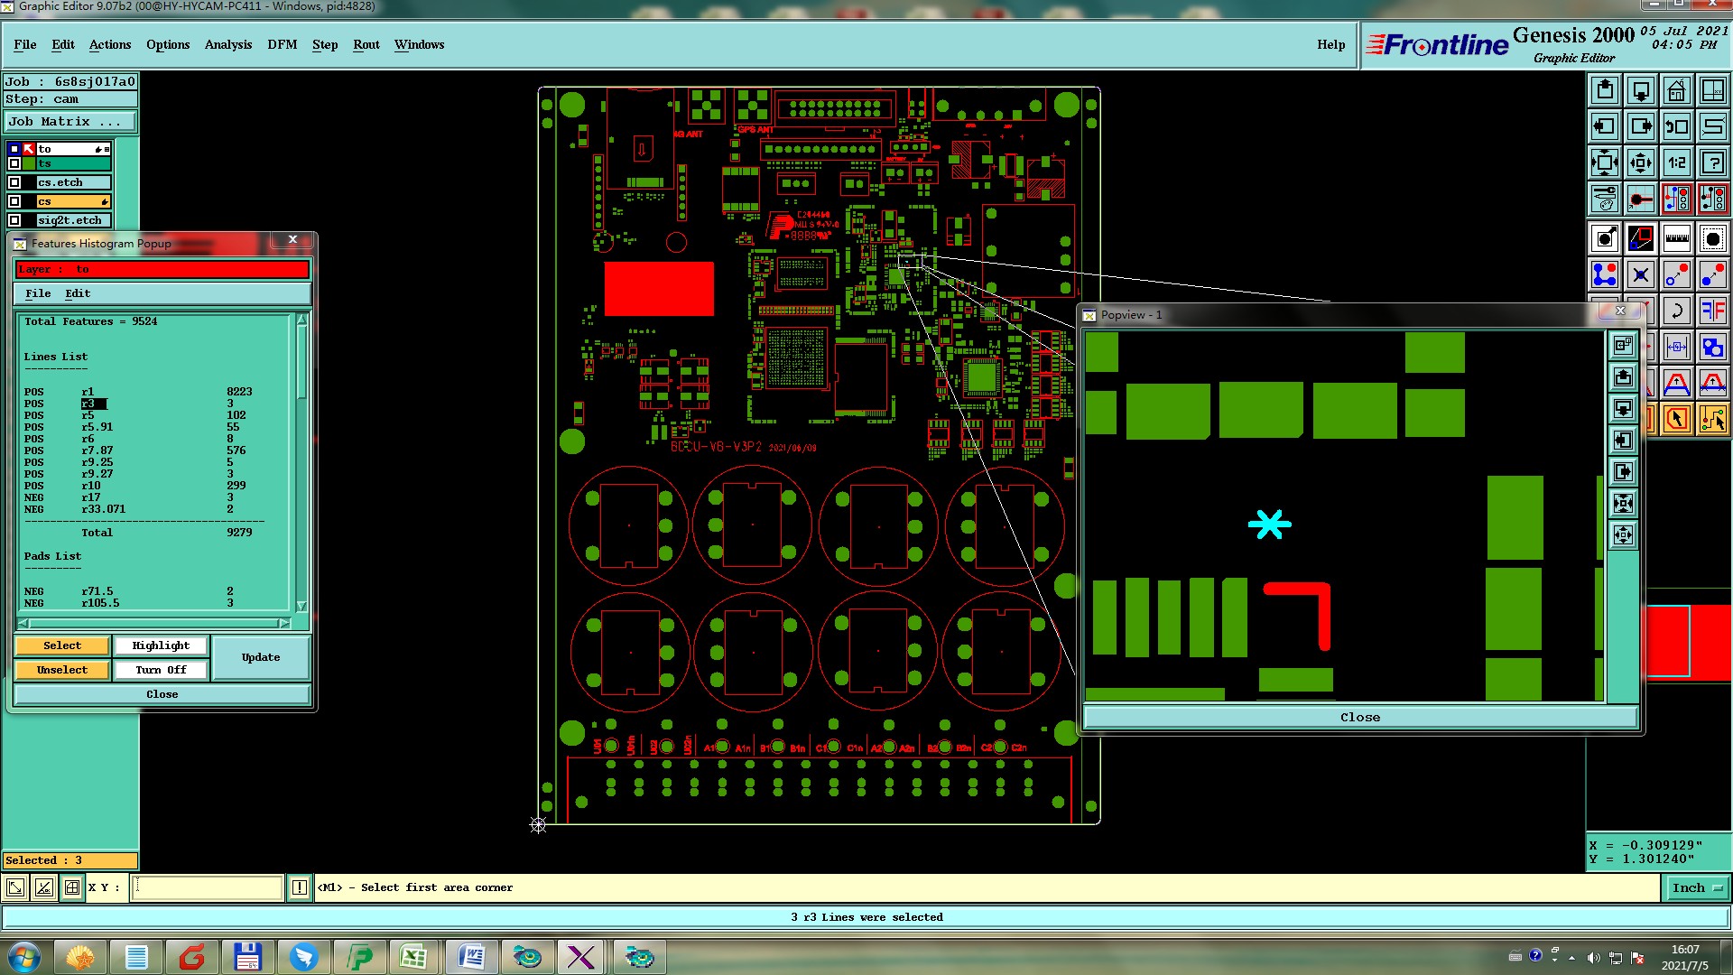Click the mirror F flip icon
Image resolution: width=1733 pixels, height=975 pixels.
1712,311
